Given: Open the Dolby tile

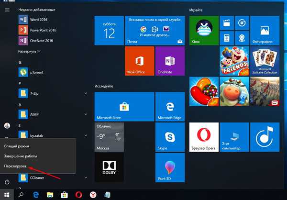Looking at the screenshot, I should point(109,167).
